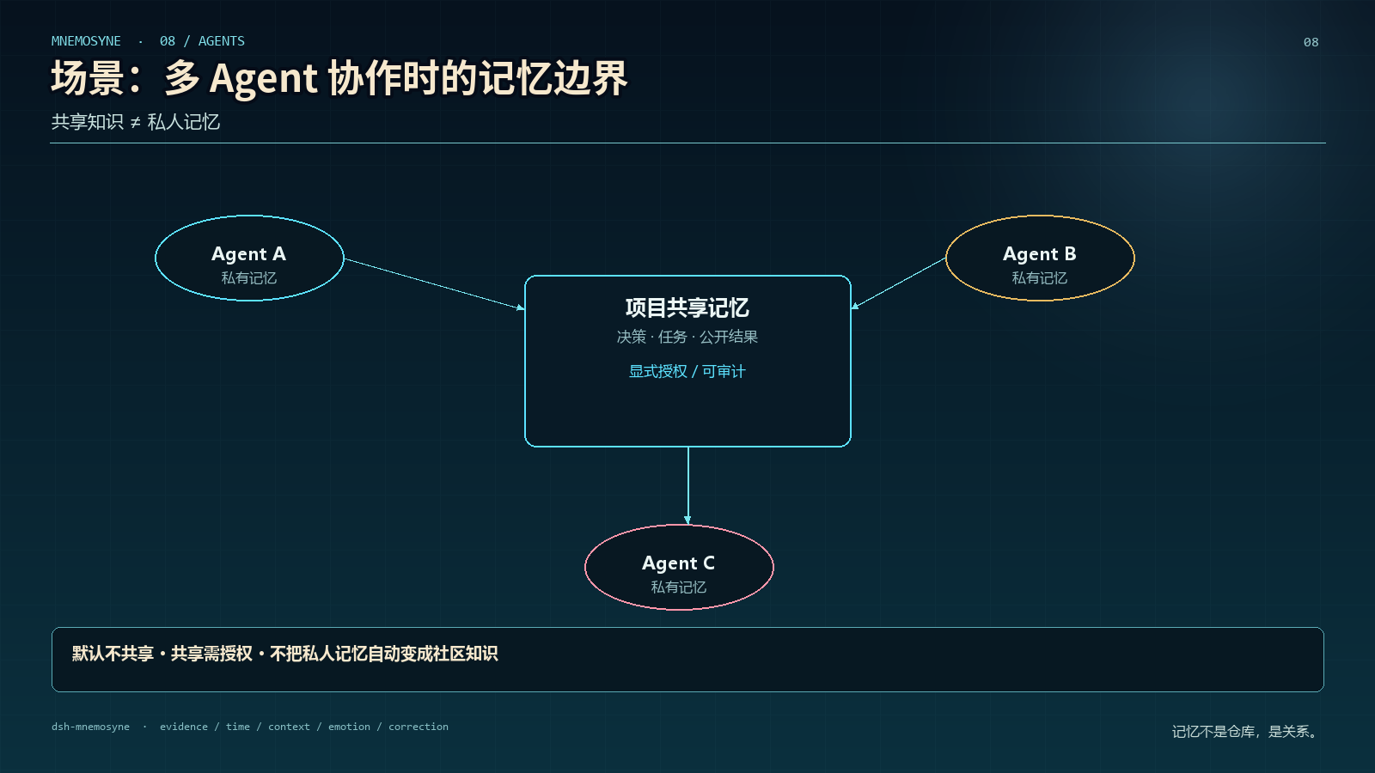Select the slide title '场景：多 Agent 协作时的记忆边界'

[x=339, y=78]
